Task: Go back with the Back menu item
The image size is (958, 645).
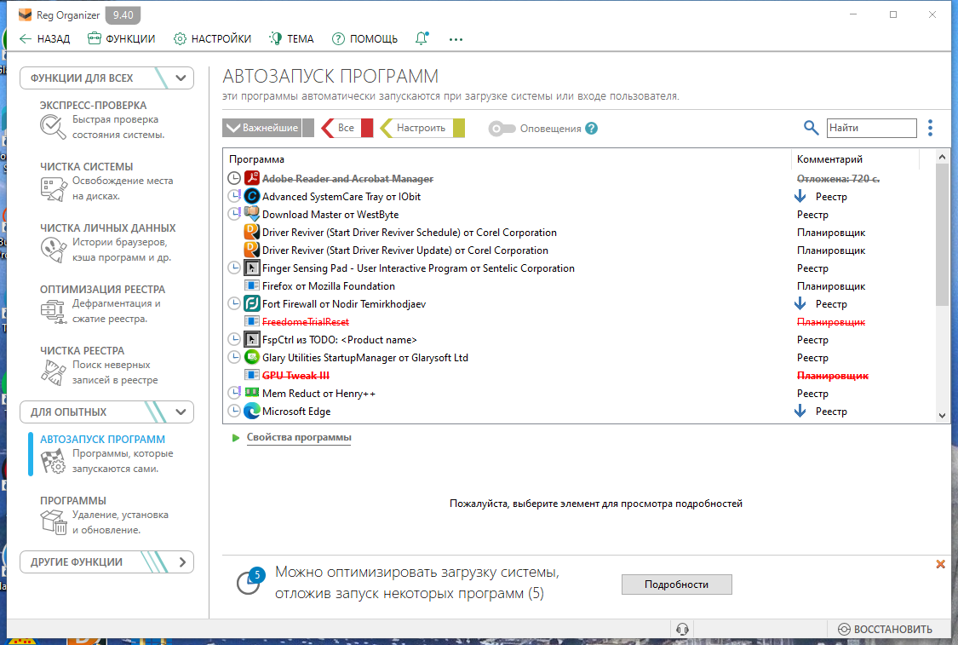Action: [x=44, y=39]
